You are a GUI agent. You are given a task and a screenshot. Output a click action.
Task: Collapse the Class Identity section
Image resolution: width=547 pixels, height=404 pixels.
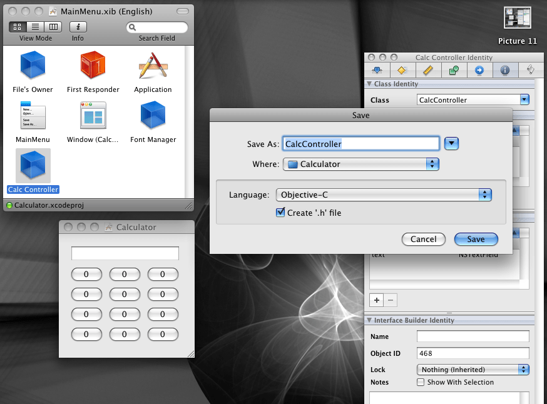point(369,84)
